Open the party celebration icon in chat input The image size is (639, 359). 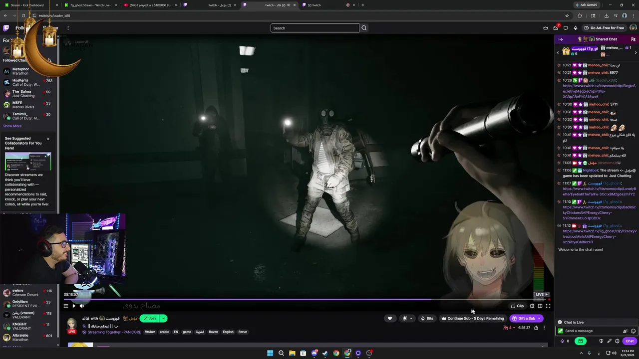pyautogui.click(x=625, y=331)
